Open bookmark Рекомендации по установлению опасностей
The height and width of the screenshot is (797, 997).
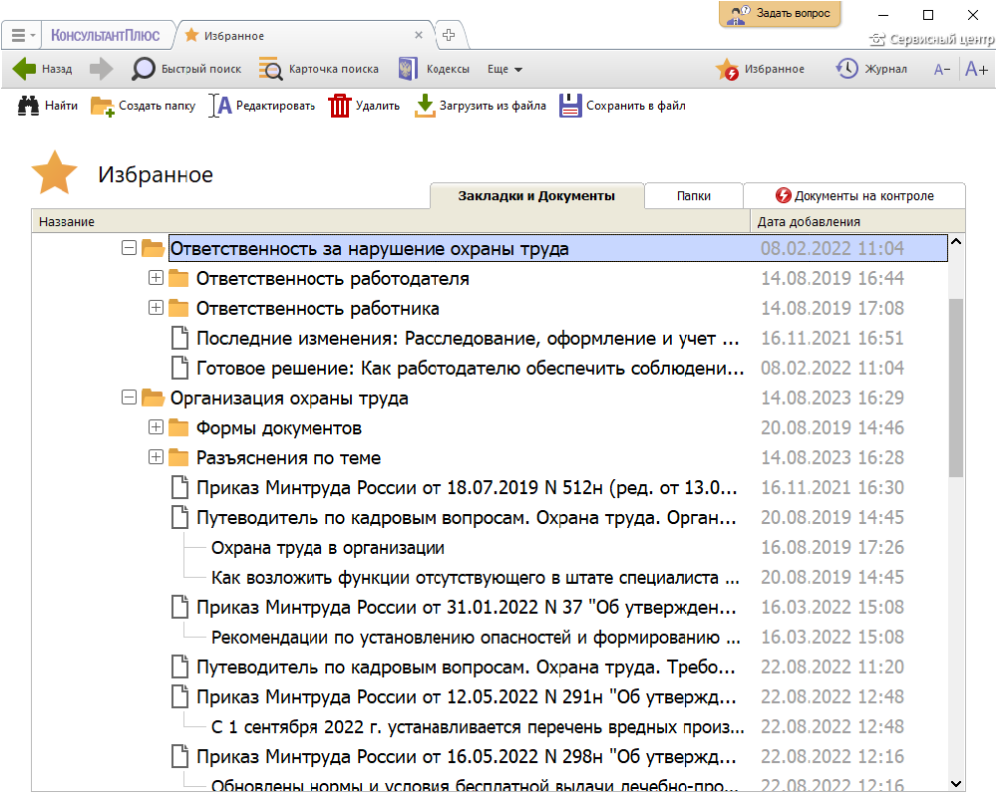tap(476, 637)
